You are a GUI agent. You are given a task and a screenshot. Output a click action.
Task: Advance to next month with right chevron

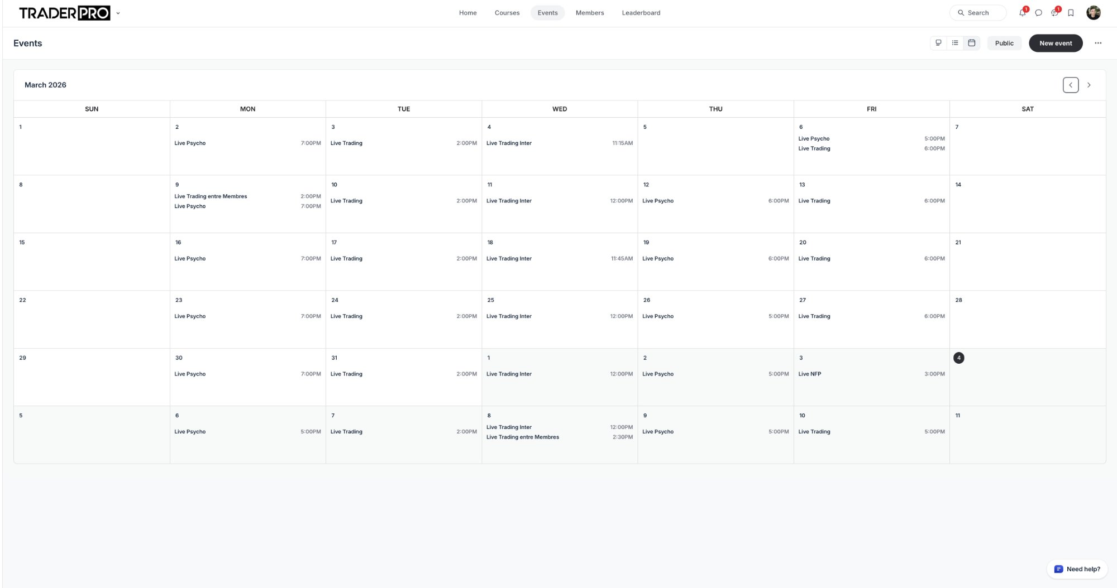coord(1089,85)
